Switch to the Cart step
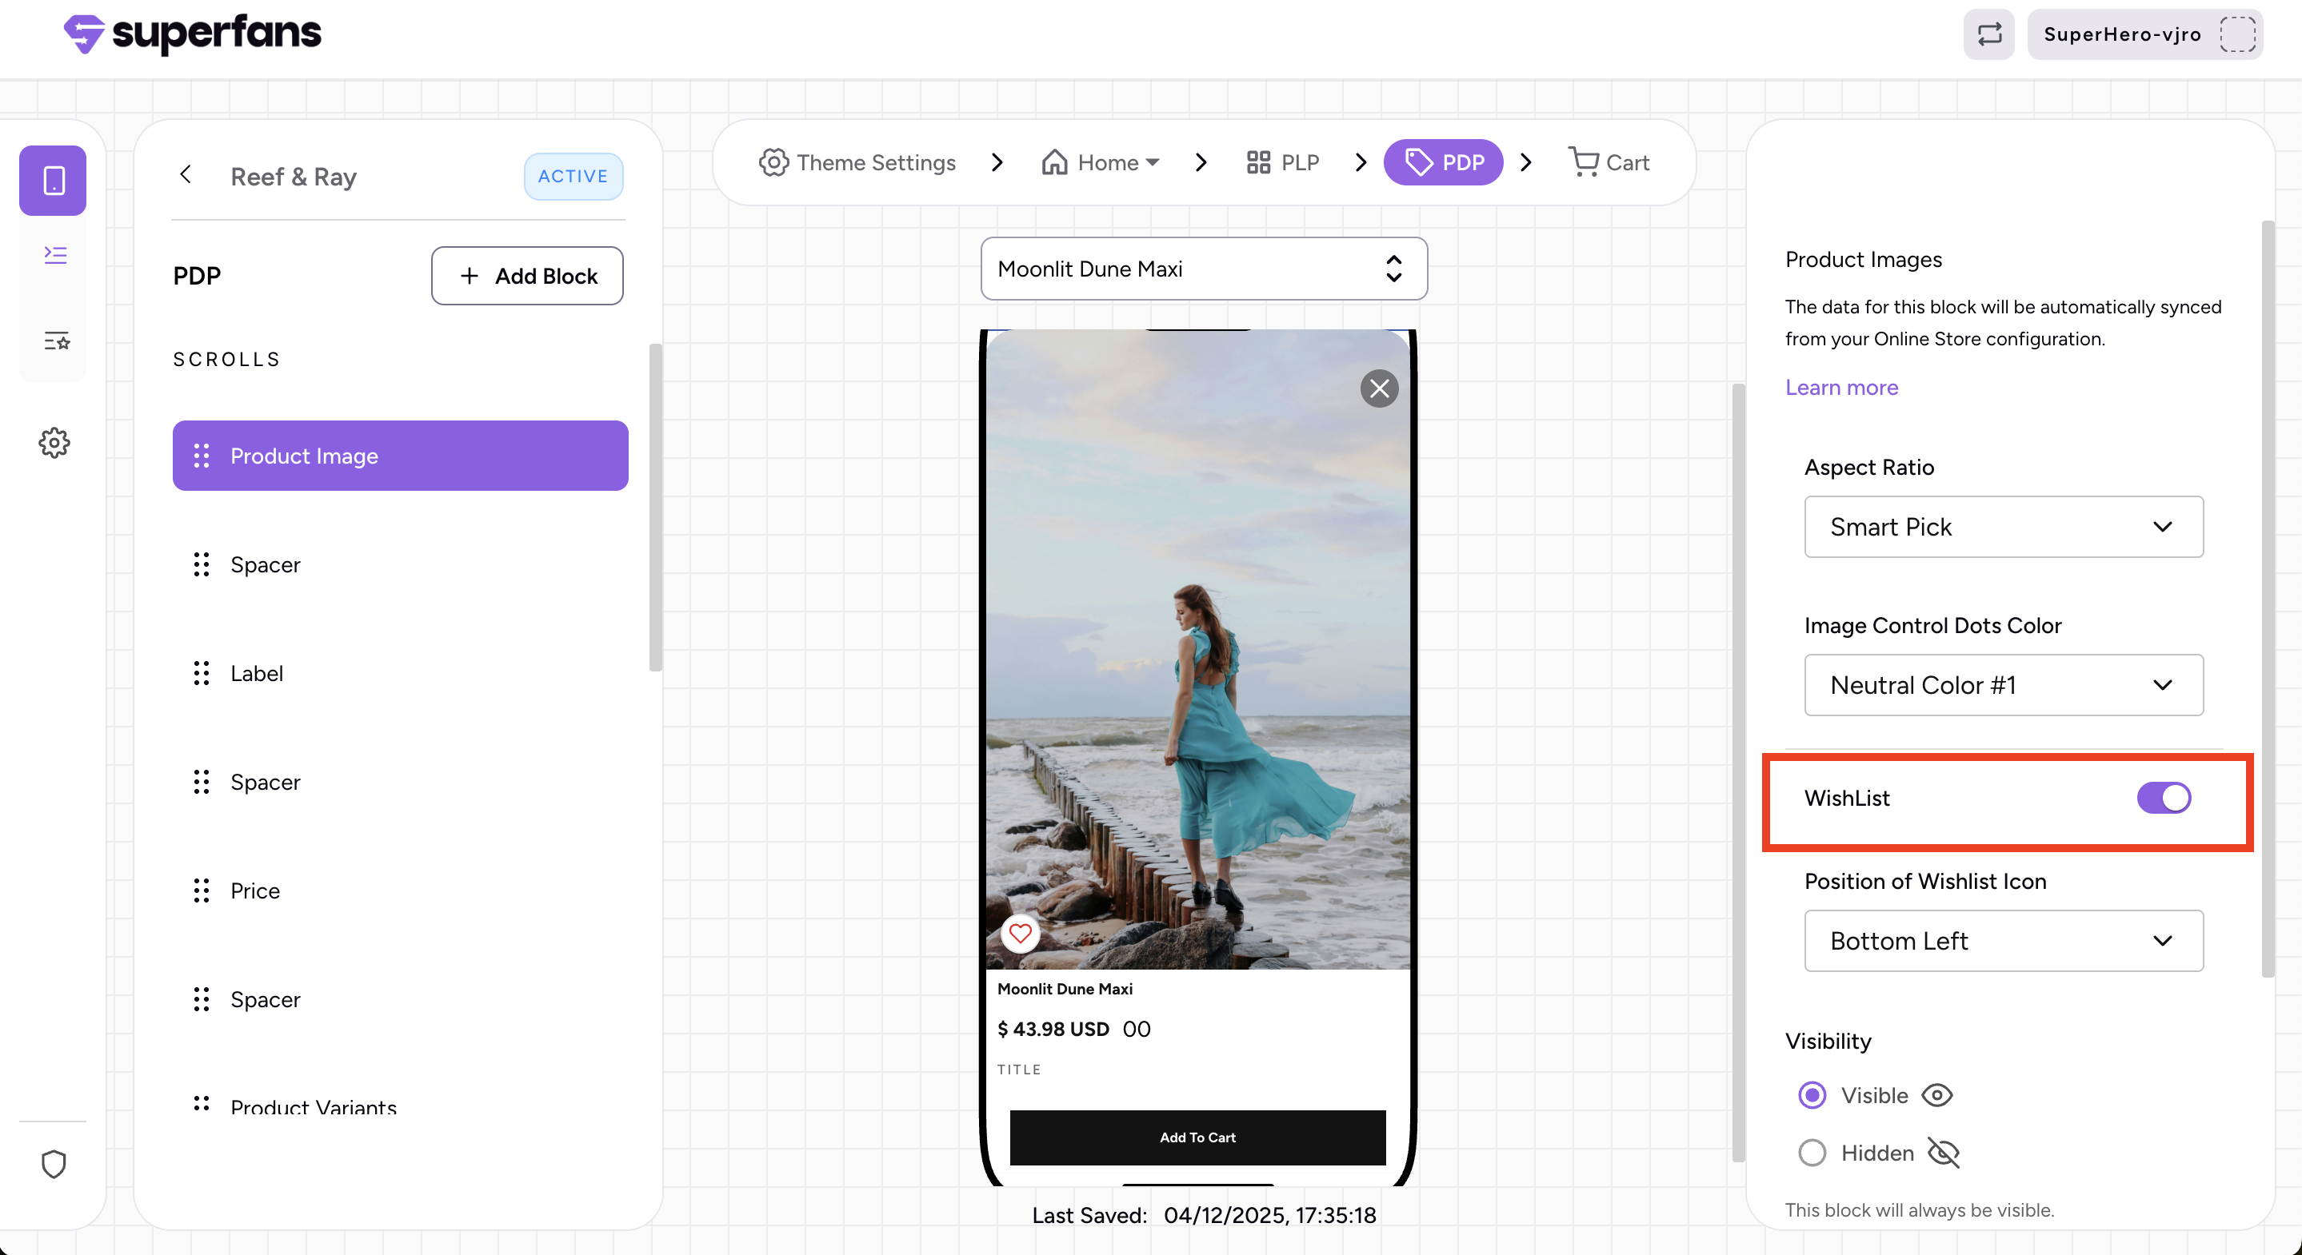The height and width of the screenshot is (1255, 2302). click(x=1609, y=162)
